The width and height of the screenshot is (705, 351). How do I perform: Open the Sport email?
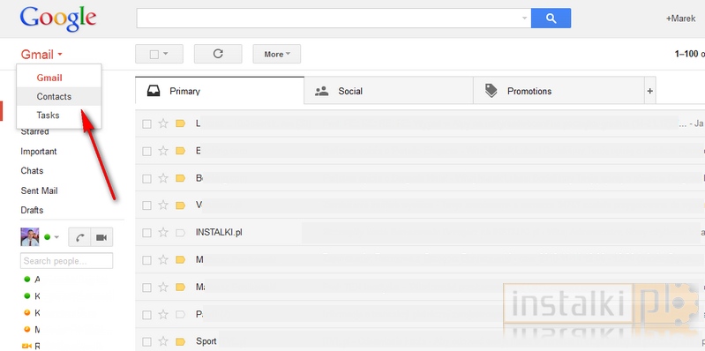click(420, 341)
